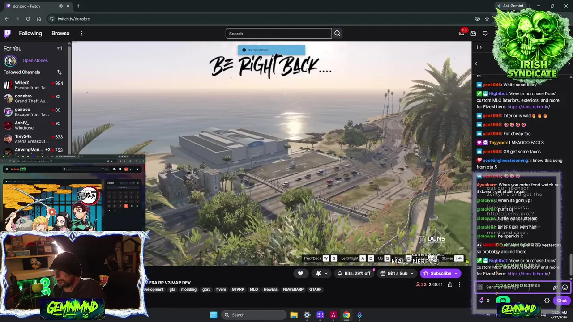Switch to the Browse tab
573x322 pixels.
click(60, 34)
